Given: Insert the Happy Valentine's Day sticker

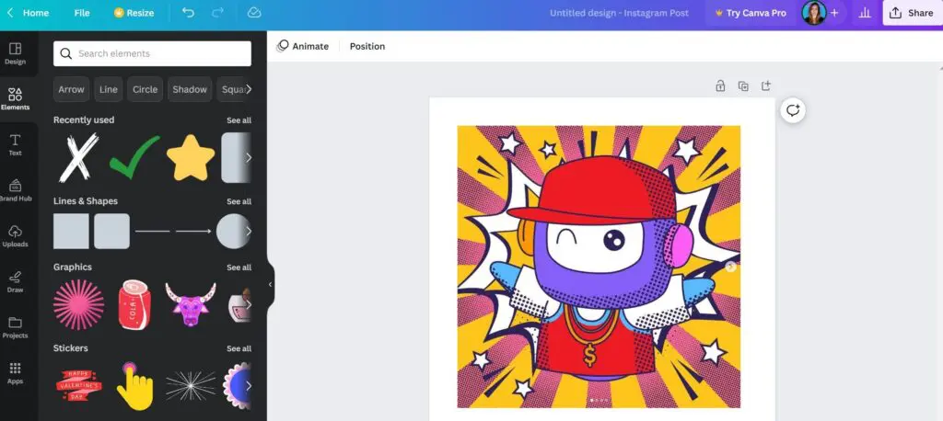Looking at the screenshot, I should tap(79, 385).
